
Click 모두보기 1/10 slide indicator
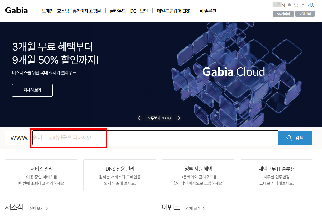click(x=159, y=118)
